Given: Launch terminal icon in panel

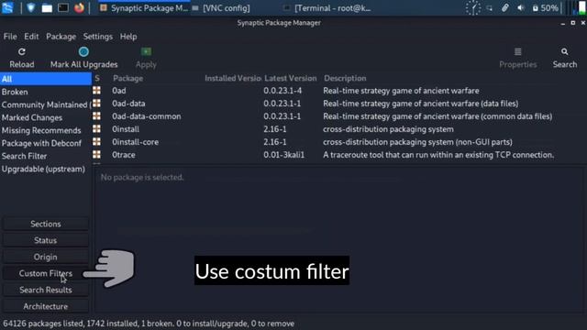Looking at the screenshot, I should (63, 8).
